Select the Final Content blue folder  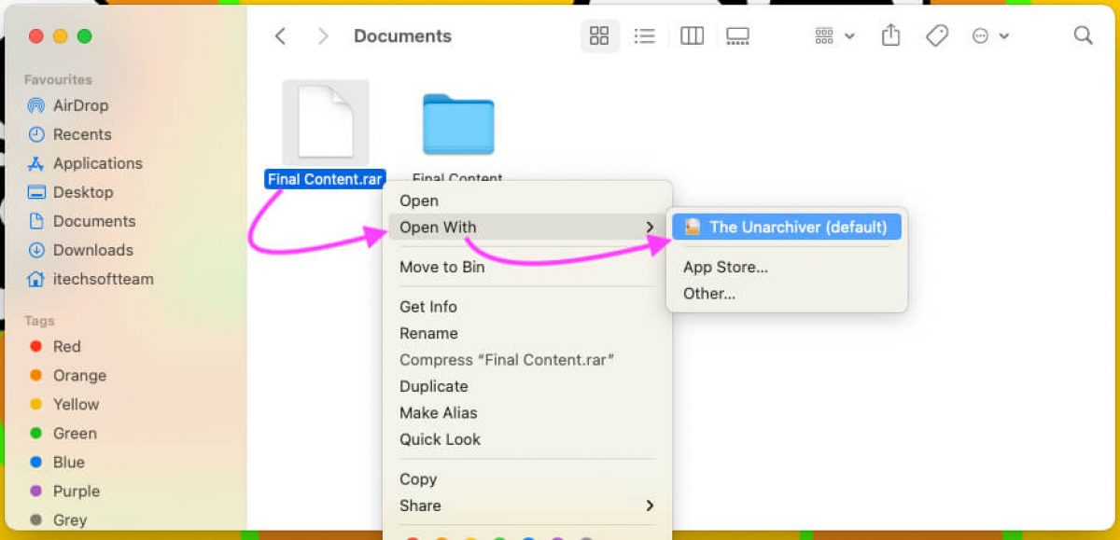tap(457, 123)
